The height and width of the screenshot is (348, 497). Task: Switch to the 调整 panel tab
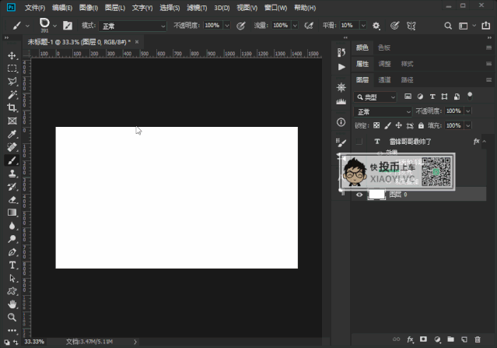[385, 64]
